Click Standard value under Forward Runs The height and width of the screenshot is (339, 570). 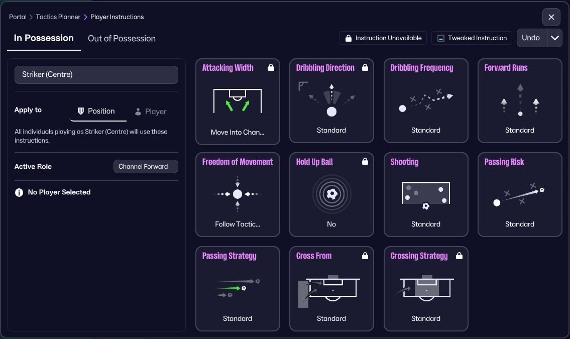tap(519, 130)
